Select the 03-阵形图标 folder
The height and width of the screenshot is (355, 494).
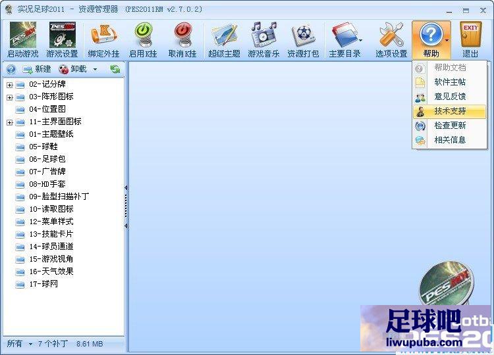[51, 97]
